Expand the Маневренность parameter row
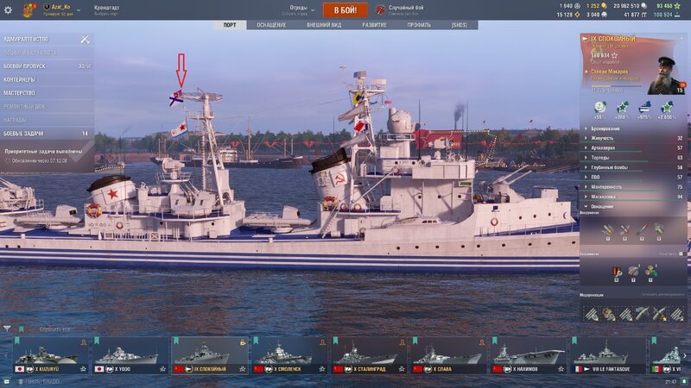The image size is (691, 388). point(633,186)
